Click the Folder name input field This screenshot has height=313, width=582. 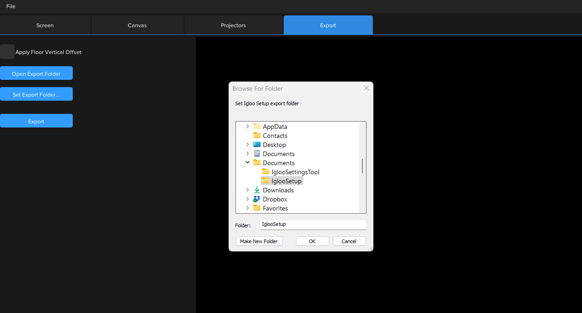tap(313, 225)
